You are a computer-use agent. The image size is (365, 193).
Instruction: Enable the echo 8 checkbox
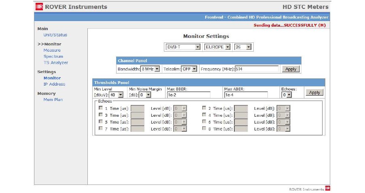[x=204, y=128]
